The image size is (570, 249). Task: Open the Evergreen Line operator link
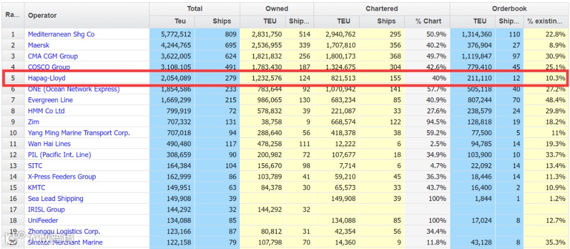tap(50, 100)
